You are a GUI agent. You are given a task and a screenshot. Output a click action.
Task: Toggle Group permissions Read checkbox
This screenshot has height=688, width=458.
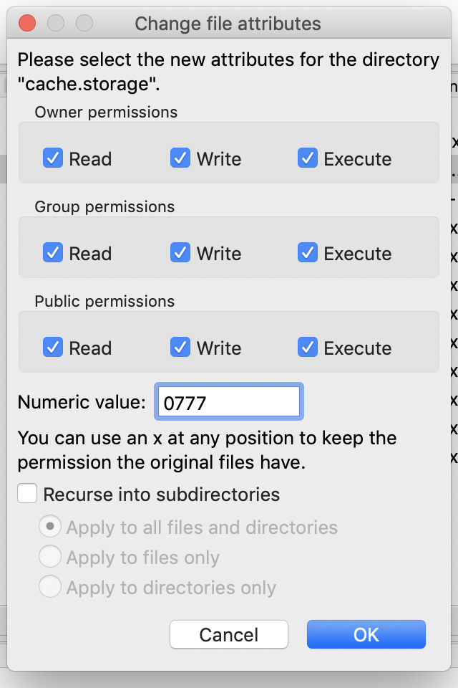(53, 253)
